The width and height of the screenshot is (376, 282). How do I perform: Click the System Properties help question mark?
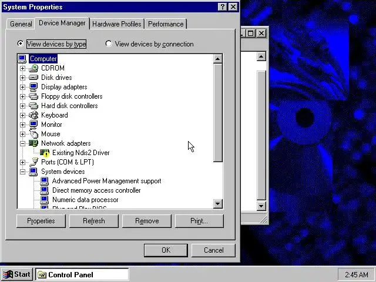[x=222, y=6]
